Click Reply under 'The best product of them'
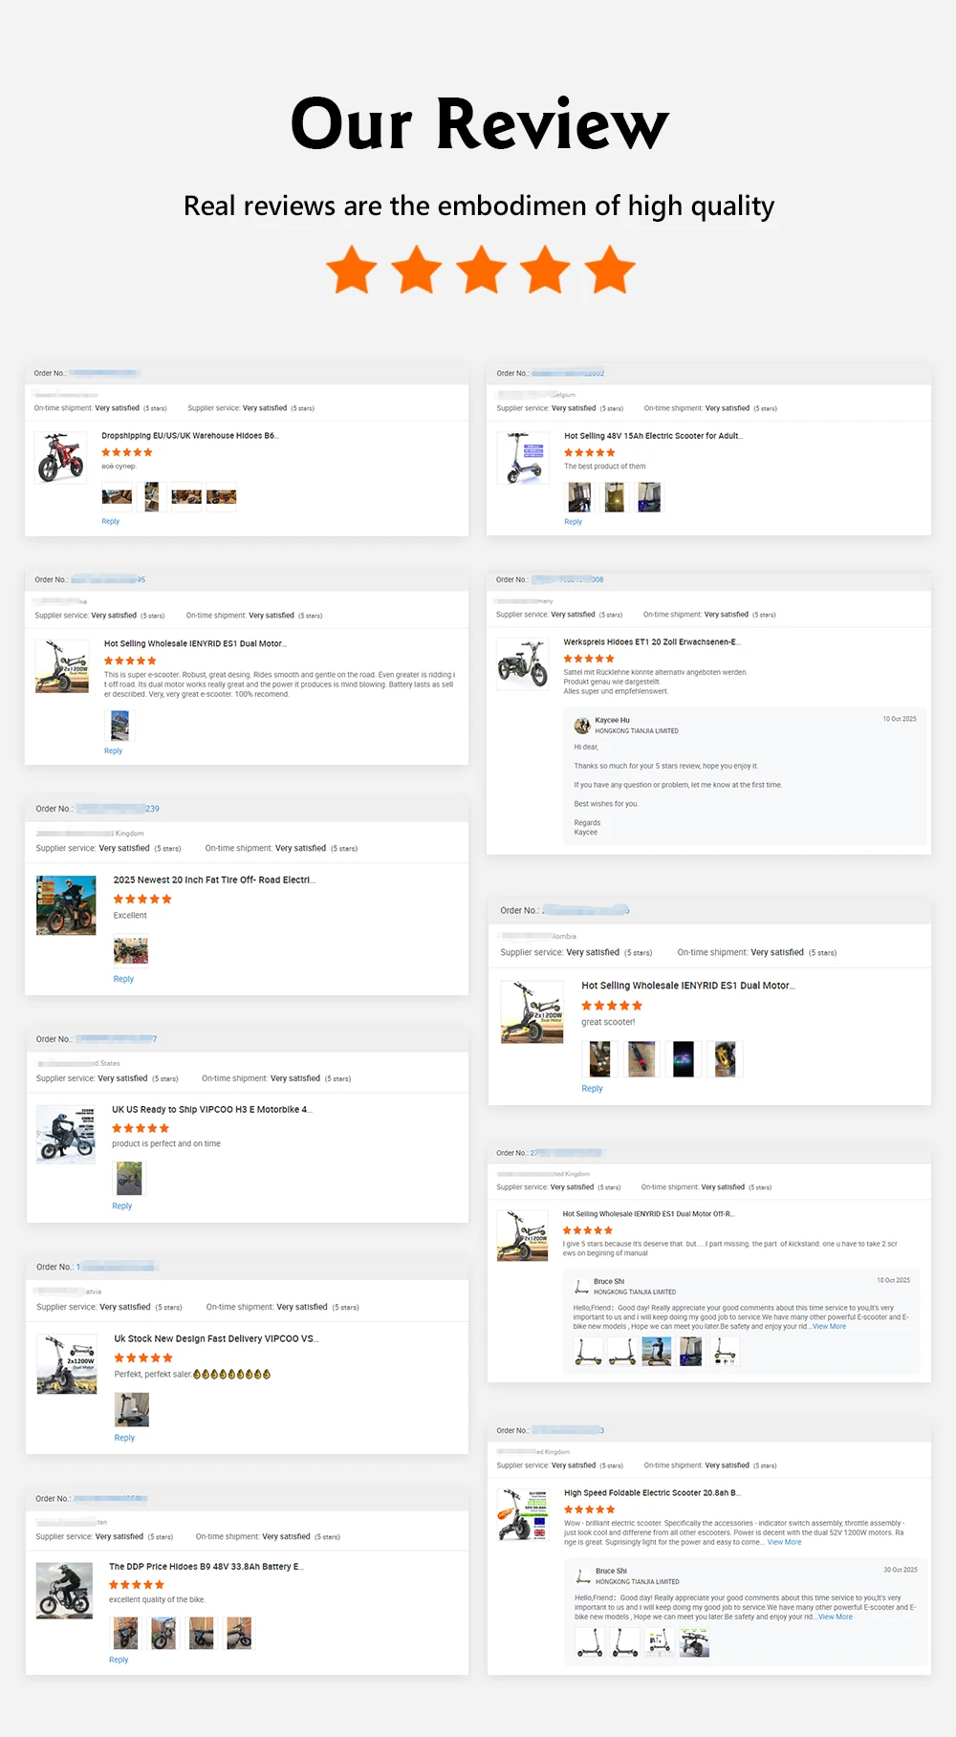The image size is (956, 1737). 573,521
